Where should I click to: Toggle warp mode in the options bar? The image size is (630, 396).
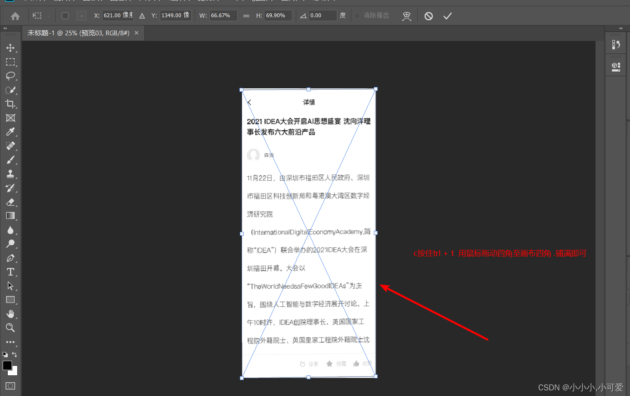pos(407,16)
